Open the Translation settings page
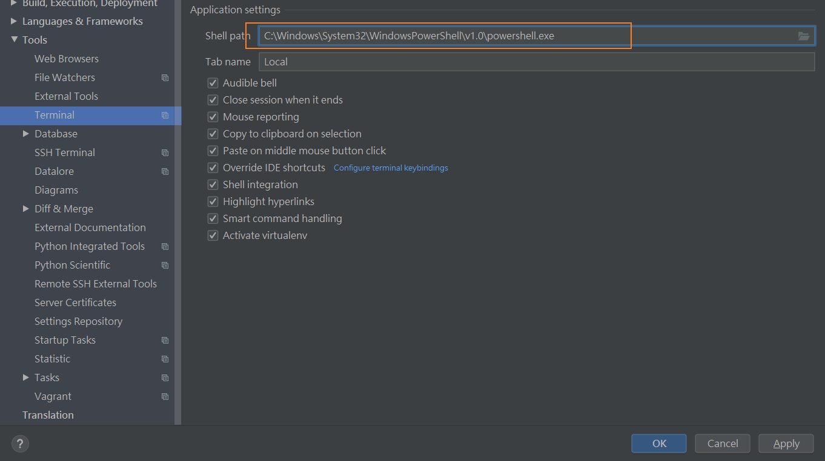 coord(48,414)
